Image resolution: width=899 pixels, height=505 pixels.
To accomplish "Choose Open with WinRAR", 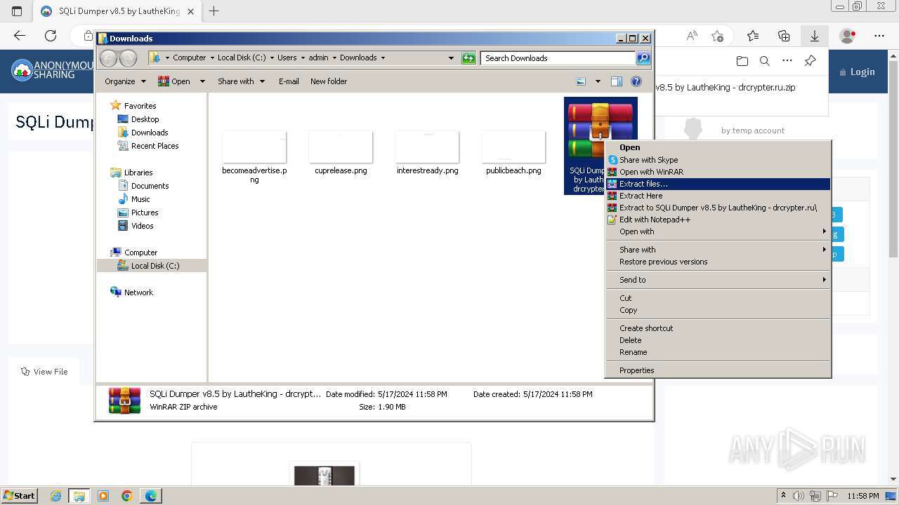I will click(718, 172).
